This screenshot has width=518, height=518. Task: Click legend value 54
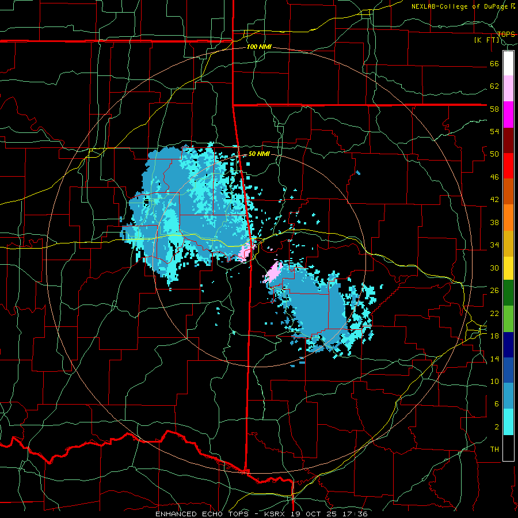point(494,131)
